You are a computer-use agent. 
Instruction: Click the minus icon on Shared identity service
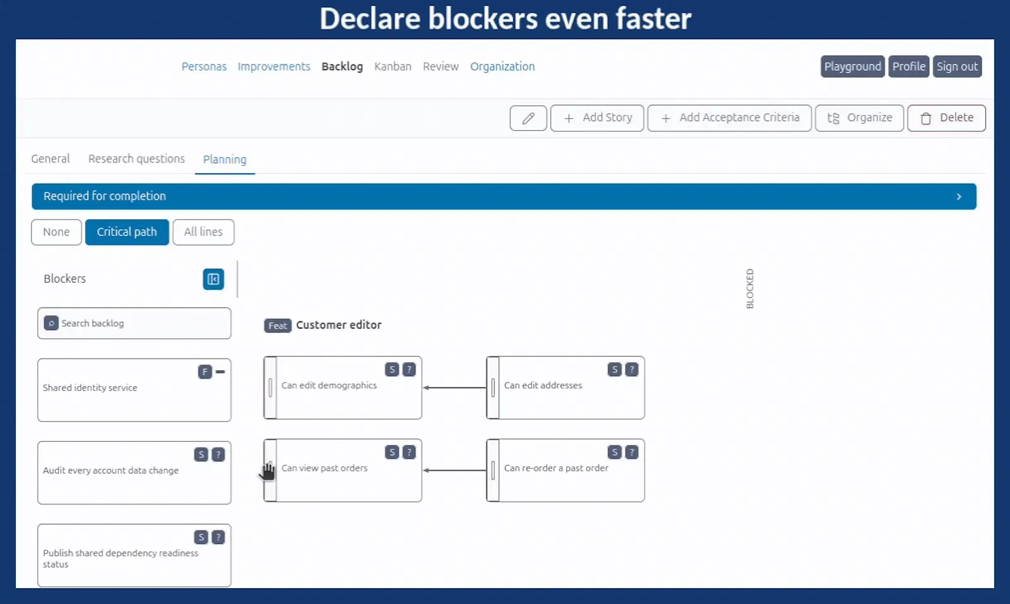click(220, 372)
